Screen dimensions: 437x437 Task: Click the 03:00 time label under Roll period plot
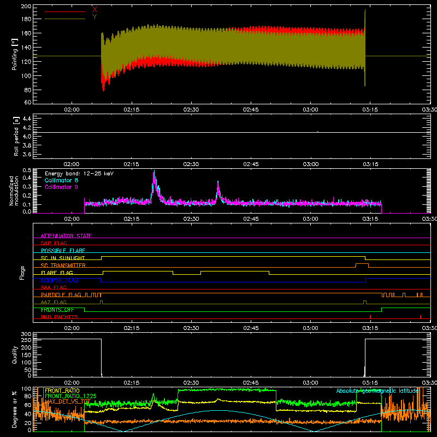point(311,164)
